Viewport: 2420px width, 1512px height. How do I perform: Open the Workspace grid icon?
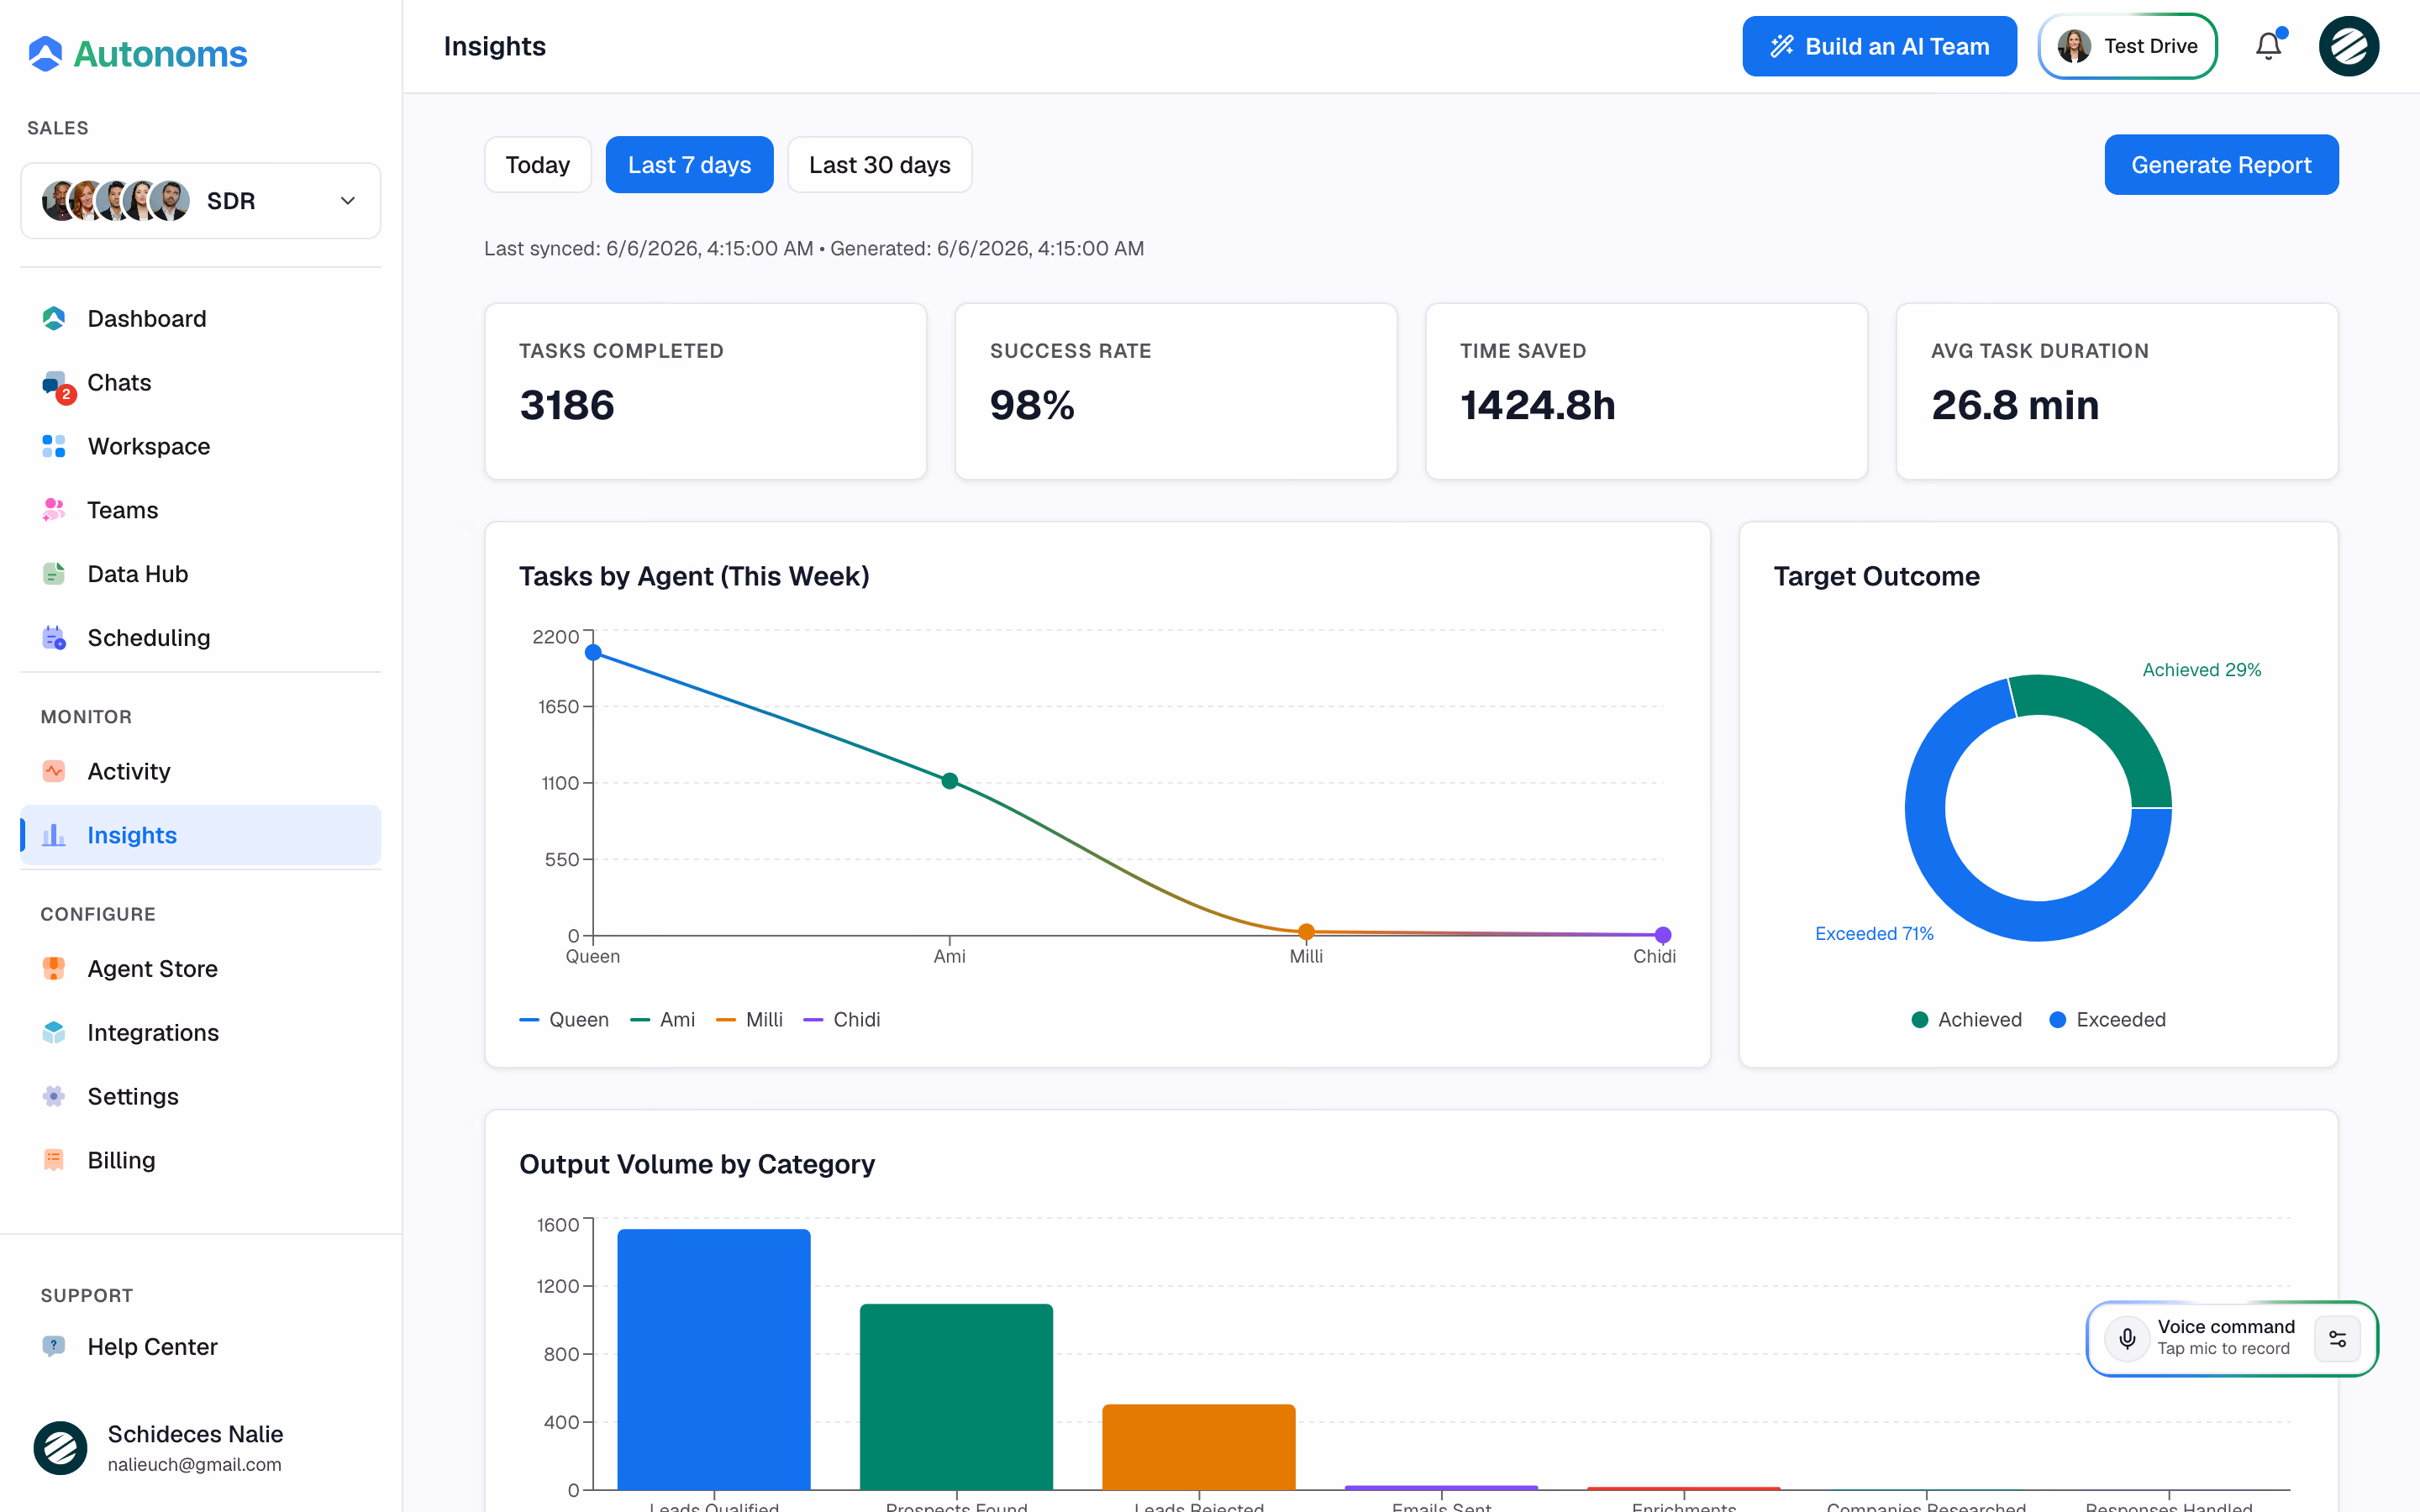pyautogui.click(x=54, y=446)
